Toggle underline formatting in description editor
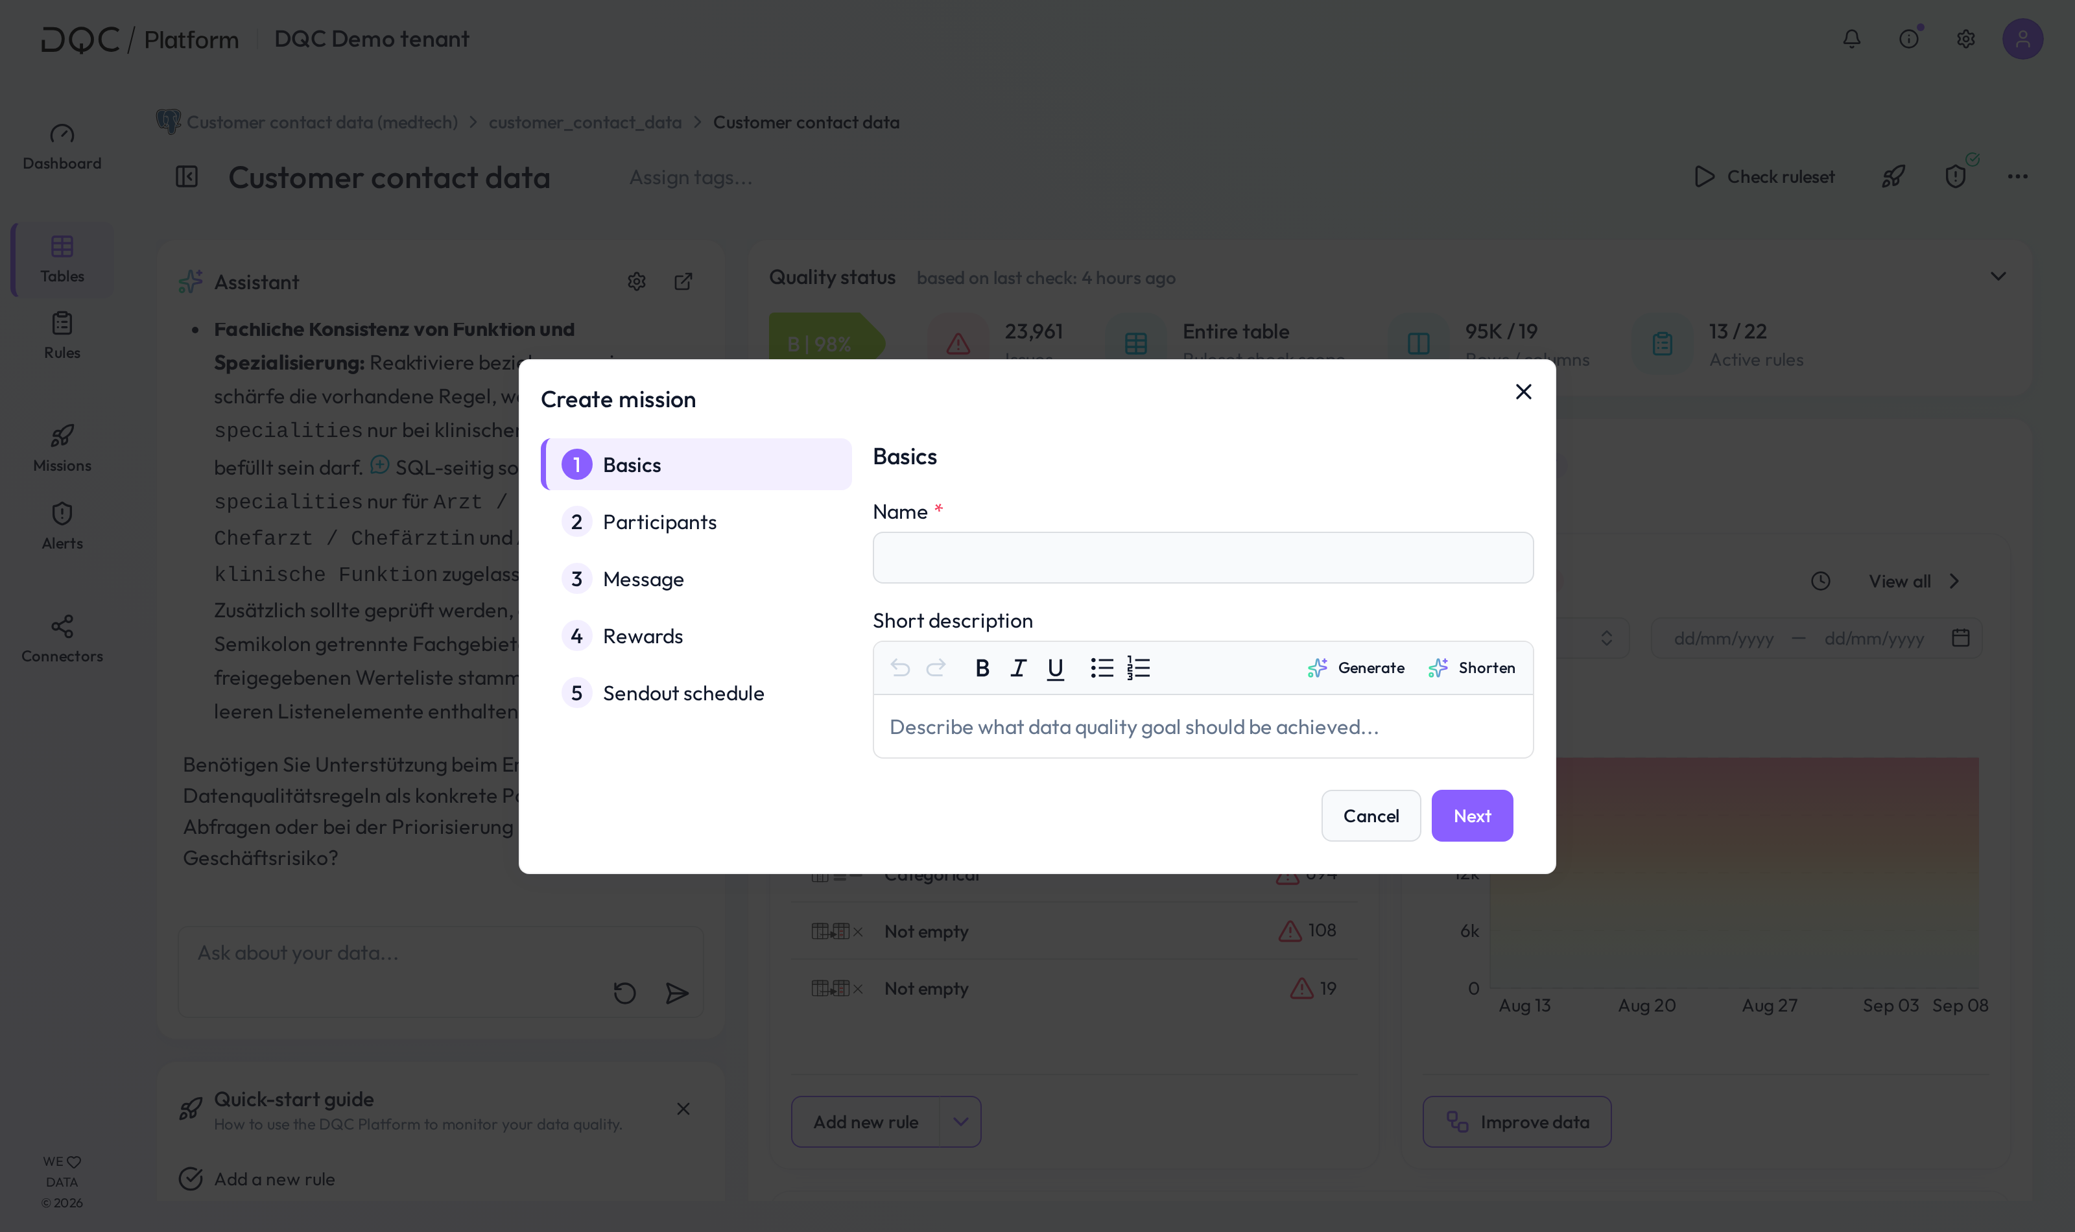The width and height of the screenshot is (2075, 1232). point(1055,669)
